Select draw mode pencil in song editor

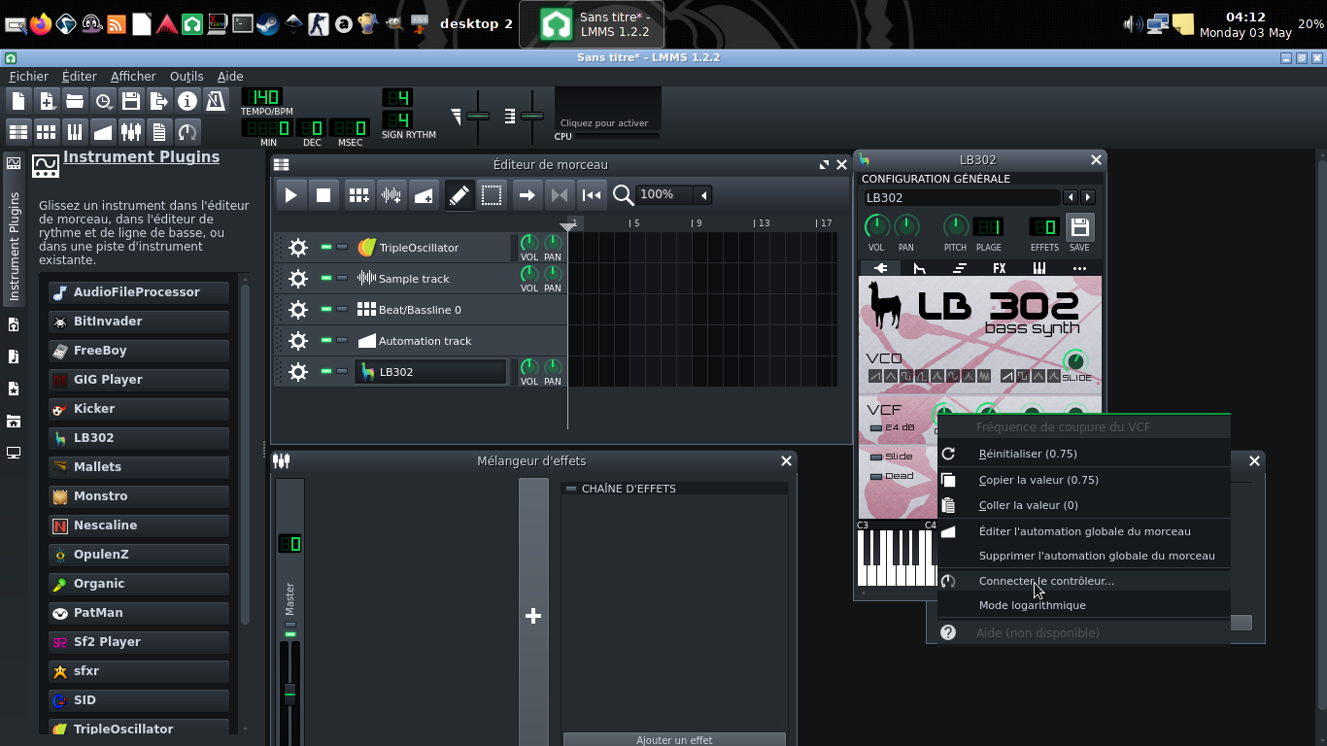point(459,195)
